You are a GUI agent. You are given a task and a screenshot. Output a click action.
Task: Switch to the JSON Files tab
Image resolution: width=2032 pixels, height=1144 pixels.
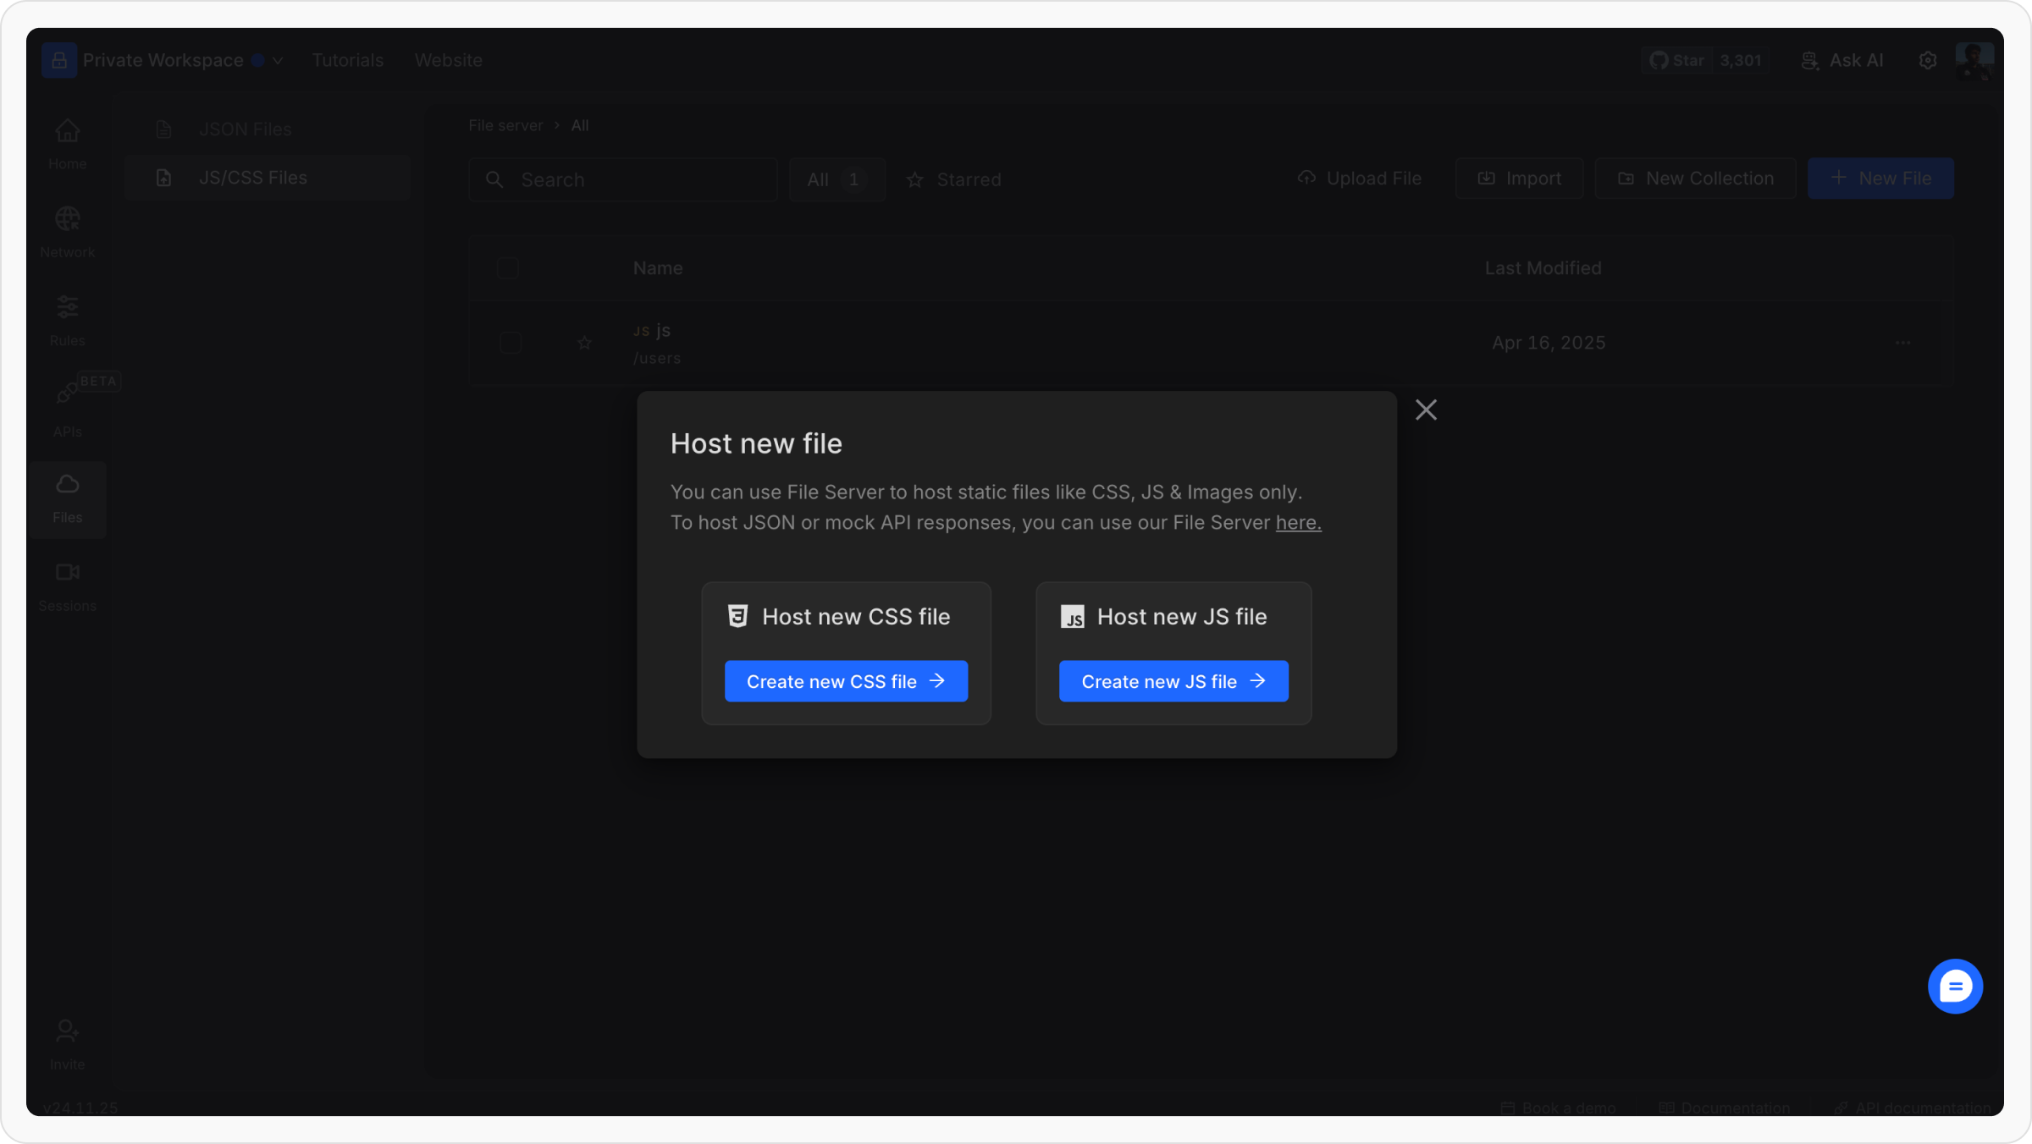pyautogui.click(x=245, y=129)
